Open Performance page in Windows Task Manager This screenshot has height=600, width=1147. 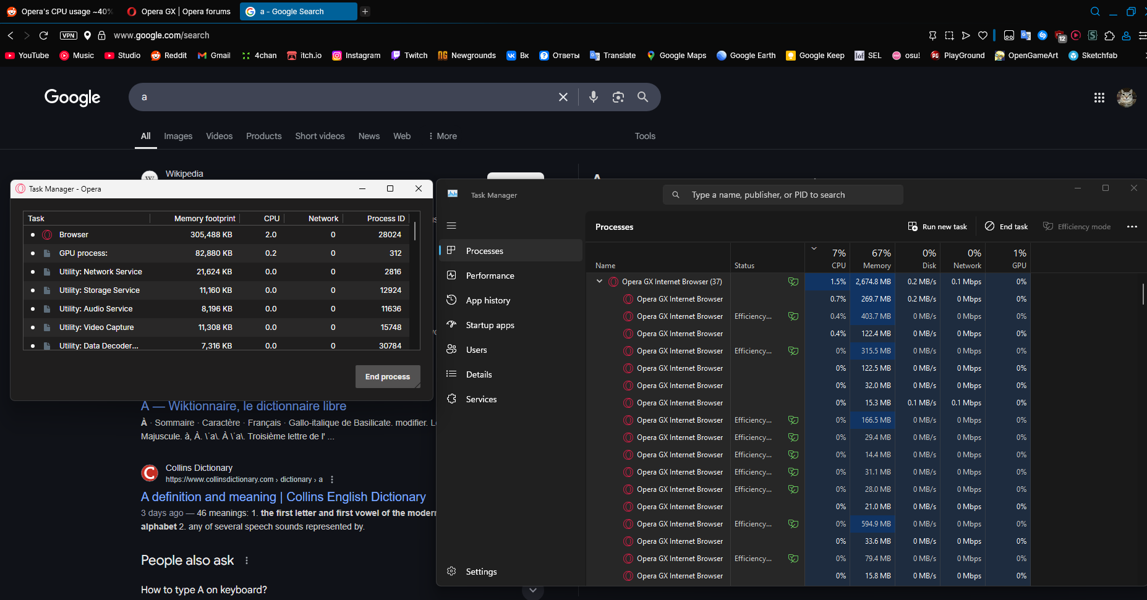[511, 276]
